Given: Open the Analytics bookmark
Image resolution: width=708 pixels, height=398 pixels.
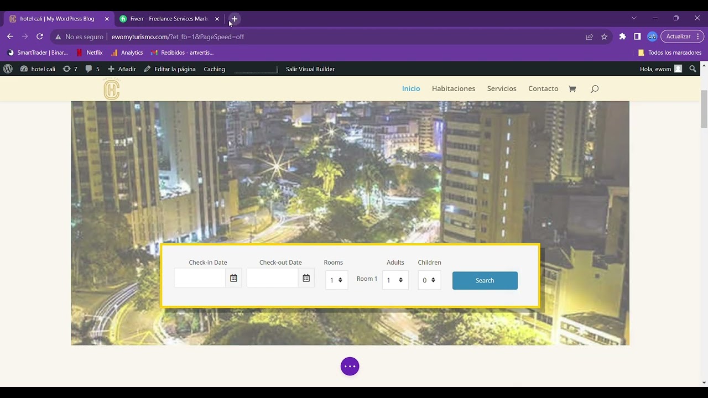Looking at the screenshot, I should tap(127, 53).
